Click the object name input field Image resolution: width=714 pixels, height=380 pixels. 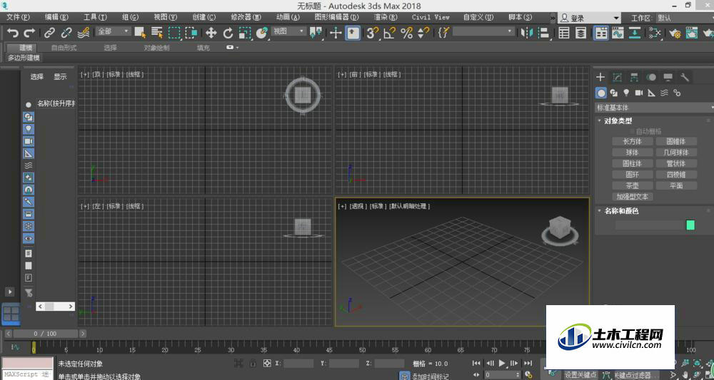[x=650, y=225]
